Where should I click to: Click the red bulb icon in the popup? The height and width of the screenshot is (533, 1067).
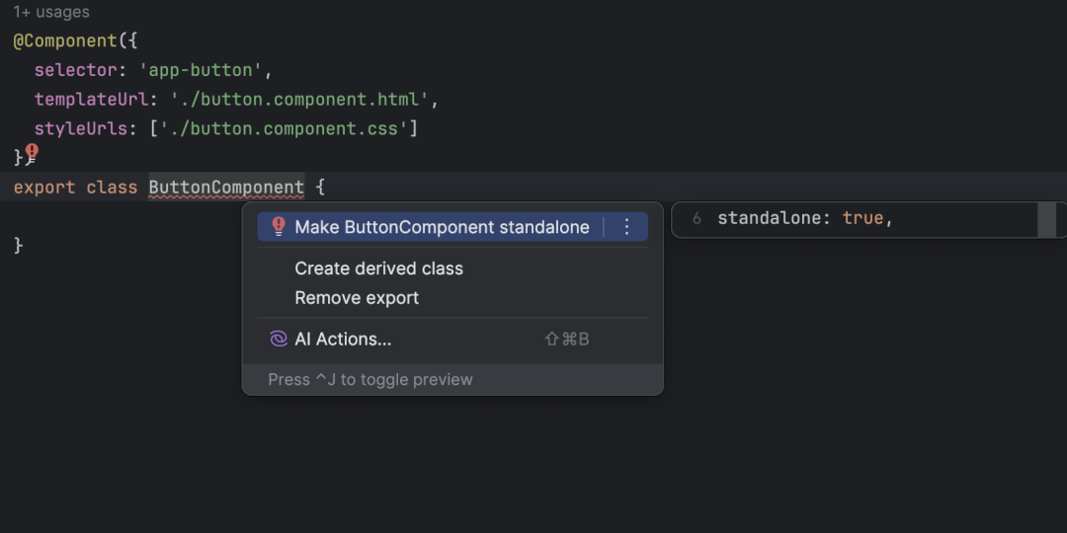pos(278,227)
